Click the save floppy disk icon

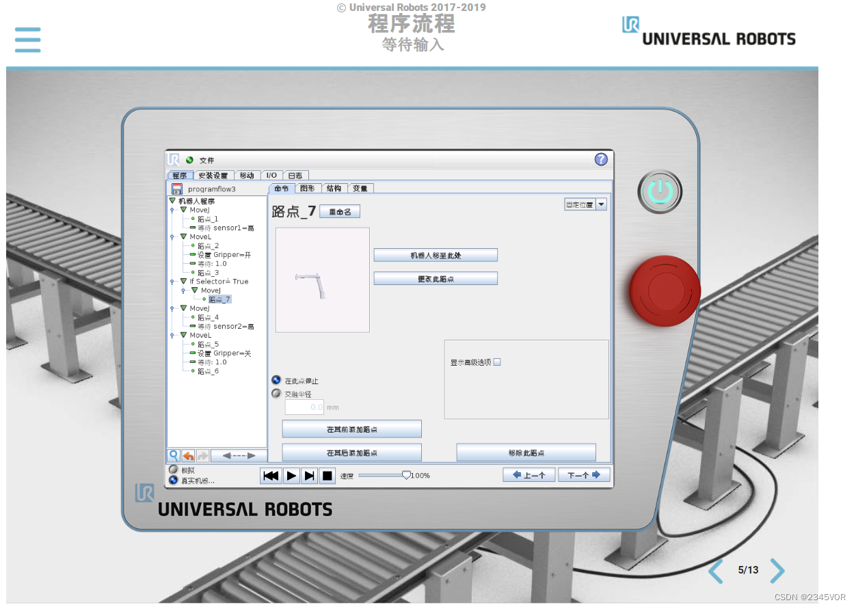click(x=176, y=189)
